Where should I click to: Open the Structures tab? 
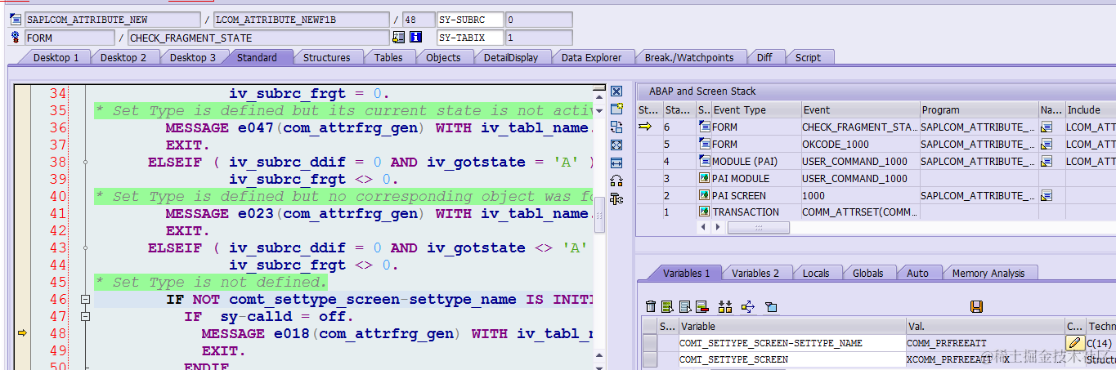(x=326, y=57)
